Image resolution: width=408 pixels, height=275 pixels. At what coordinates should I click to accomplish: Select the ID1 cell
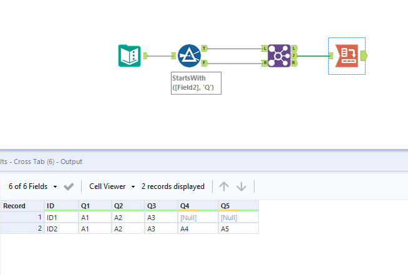click(61, 218)
